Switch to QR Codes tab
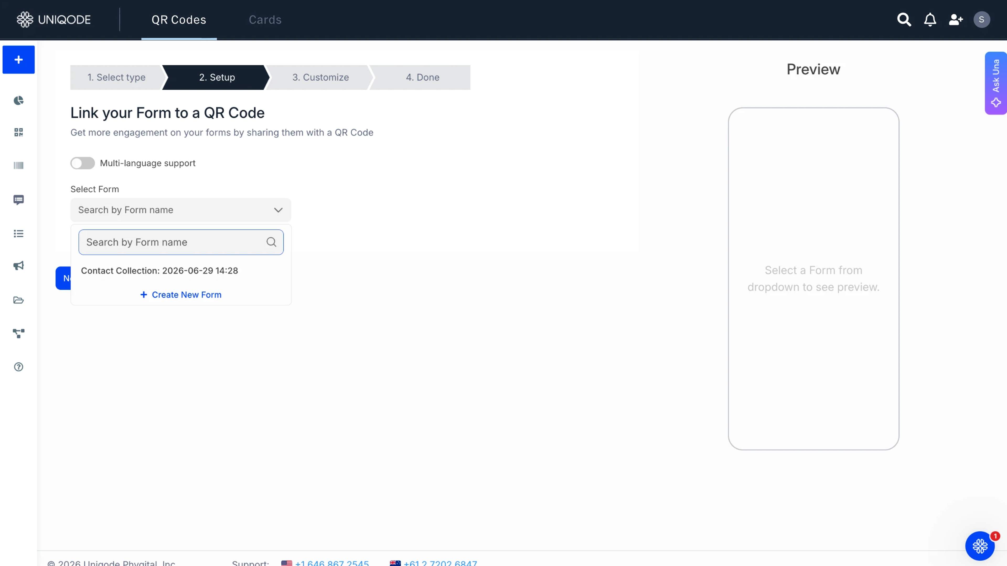The width and height of the screenshot is (1007, 566). coord(179,20)
